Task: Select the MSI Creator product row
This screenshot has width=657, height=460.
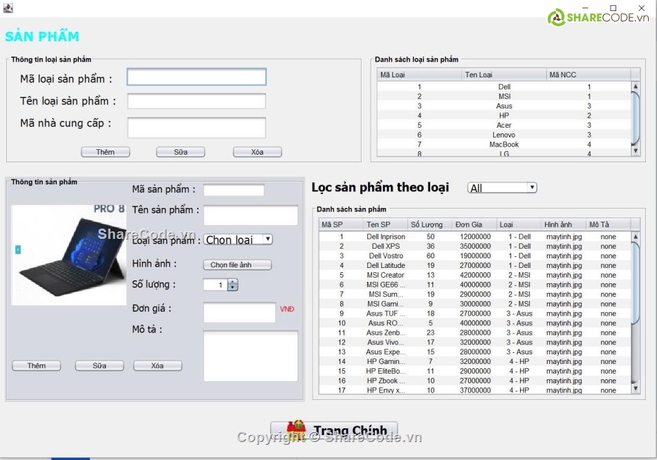Action: click(474, 275)
